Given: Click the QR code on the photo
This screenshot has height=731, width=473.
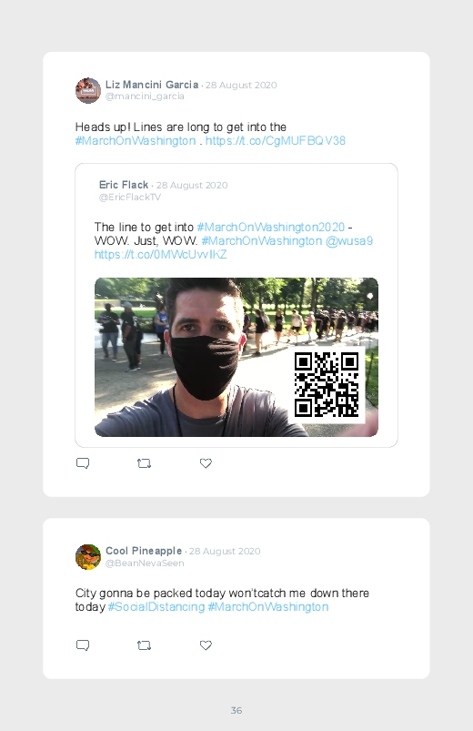Looking at the screenshot, I should [x=327, y=384].
